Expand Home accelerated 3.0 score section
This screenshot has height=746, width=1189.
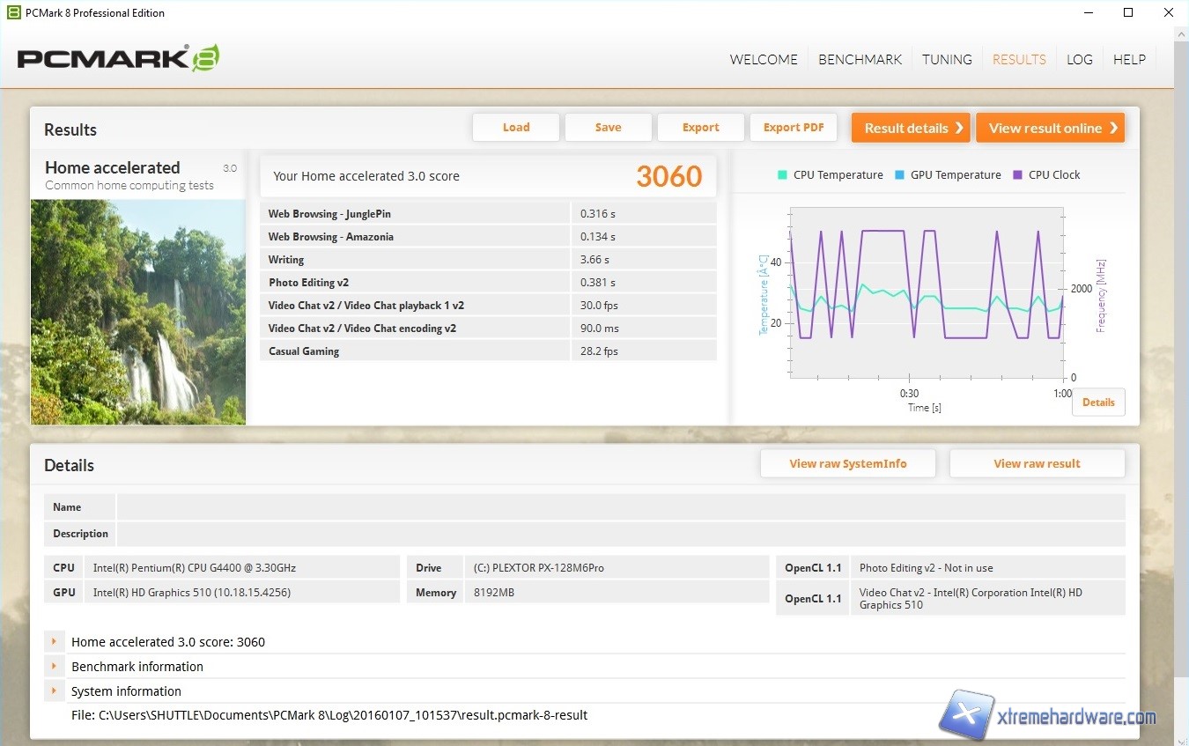click(x=55, y=642)
